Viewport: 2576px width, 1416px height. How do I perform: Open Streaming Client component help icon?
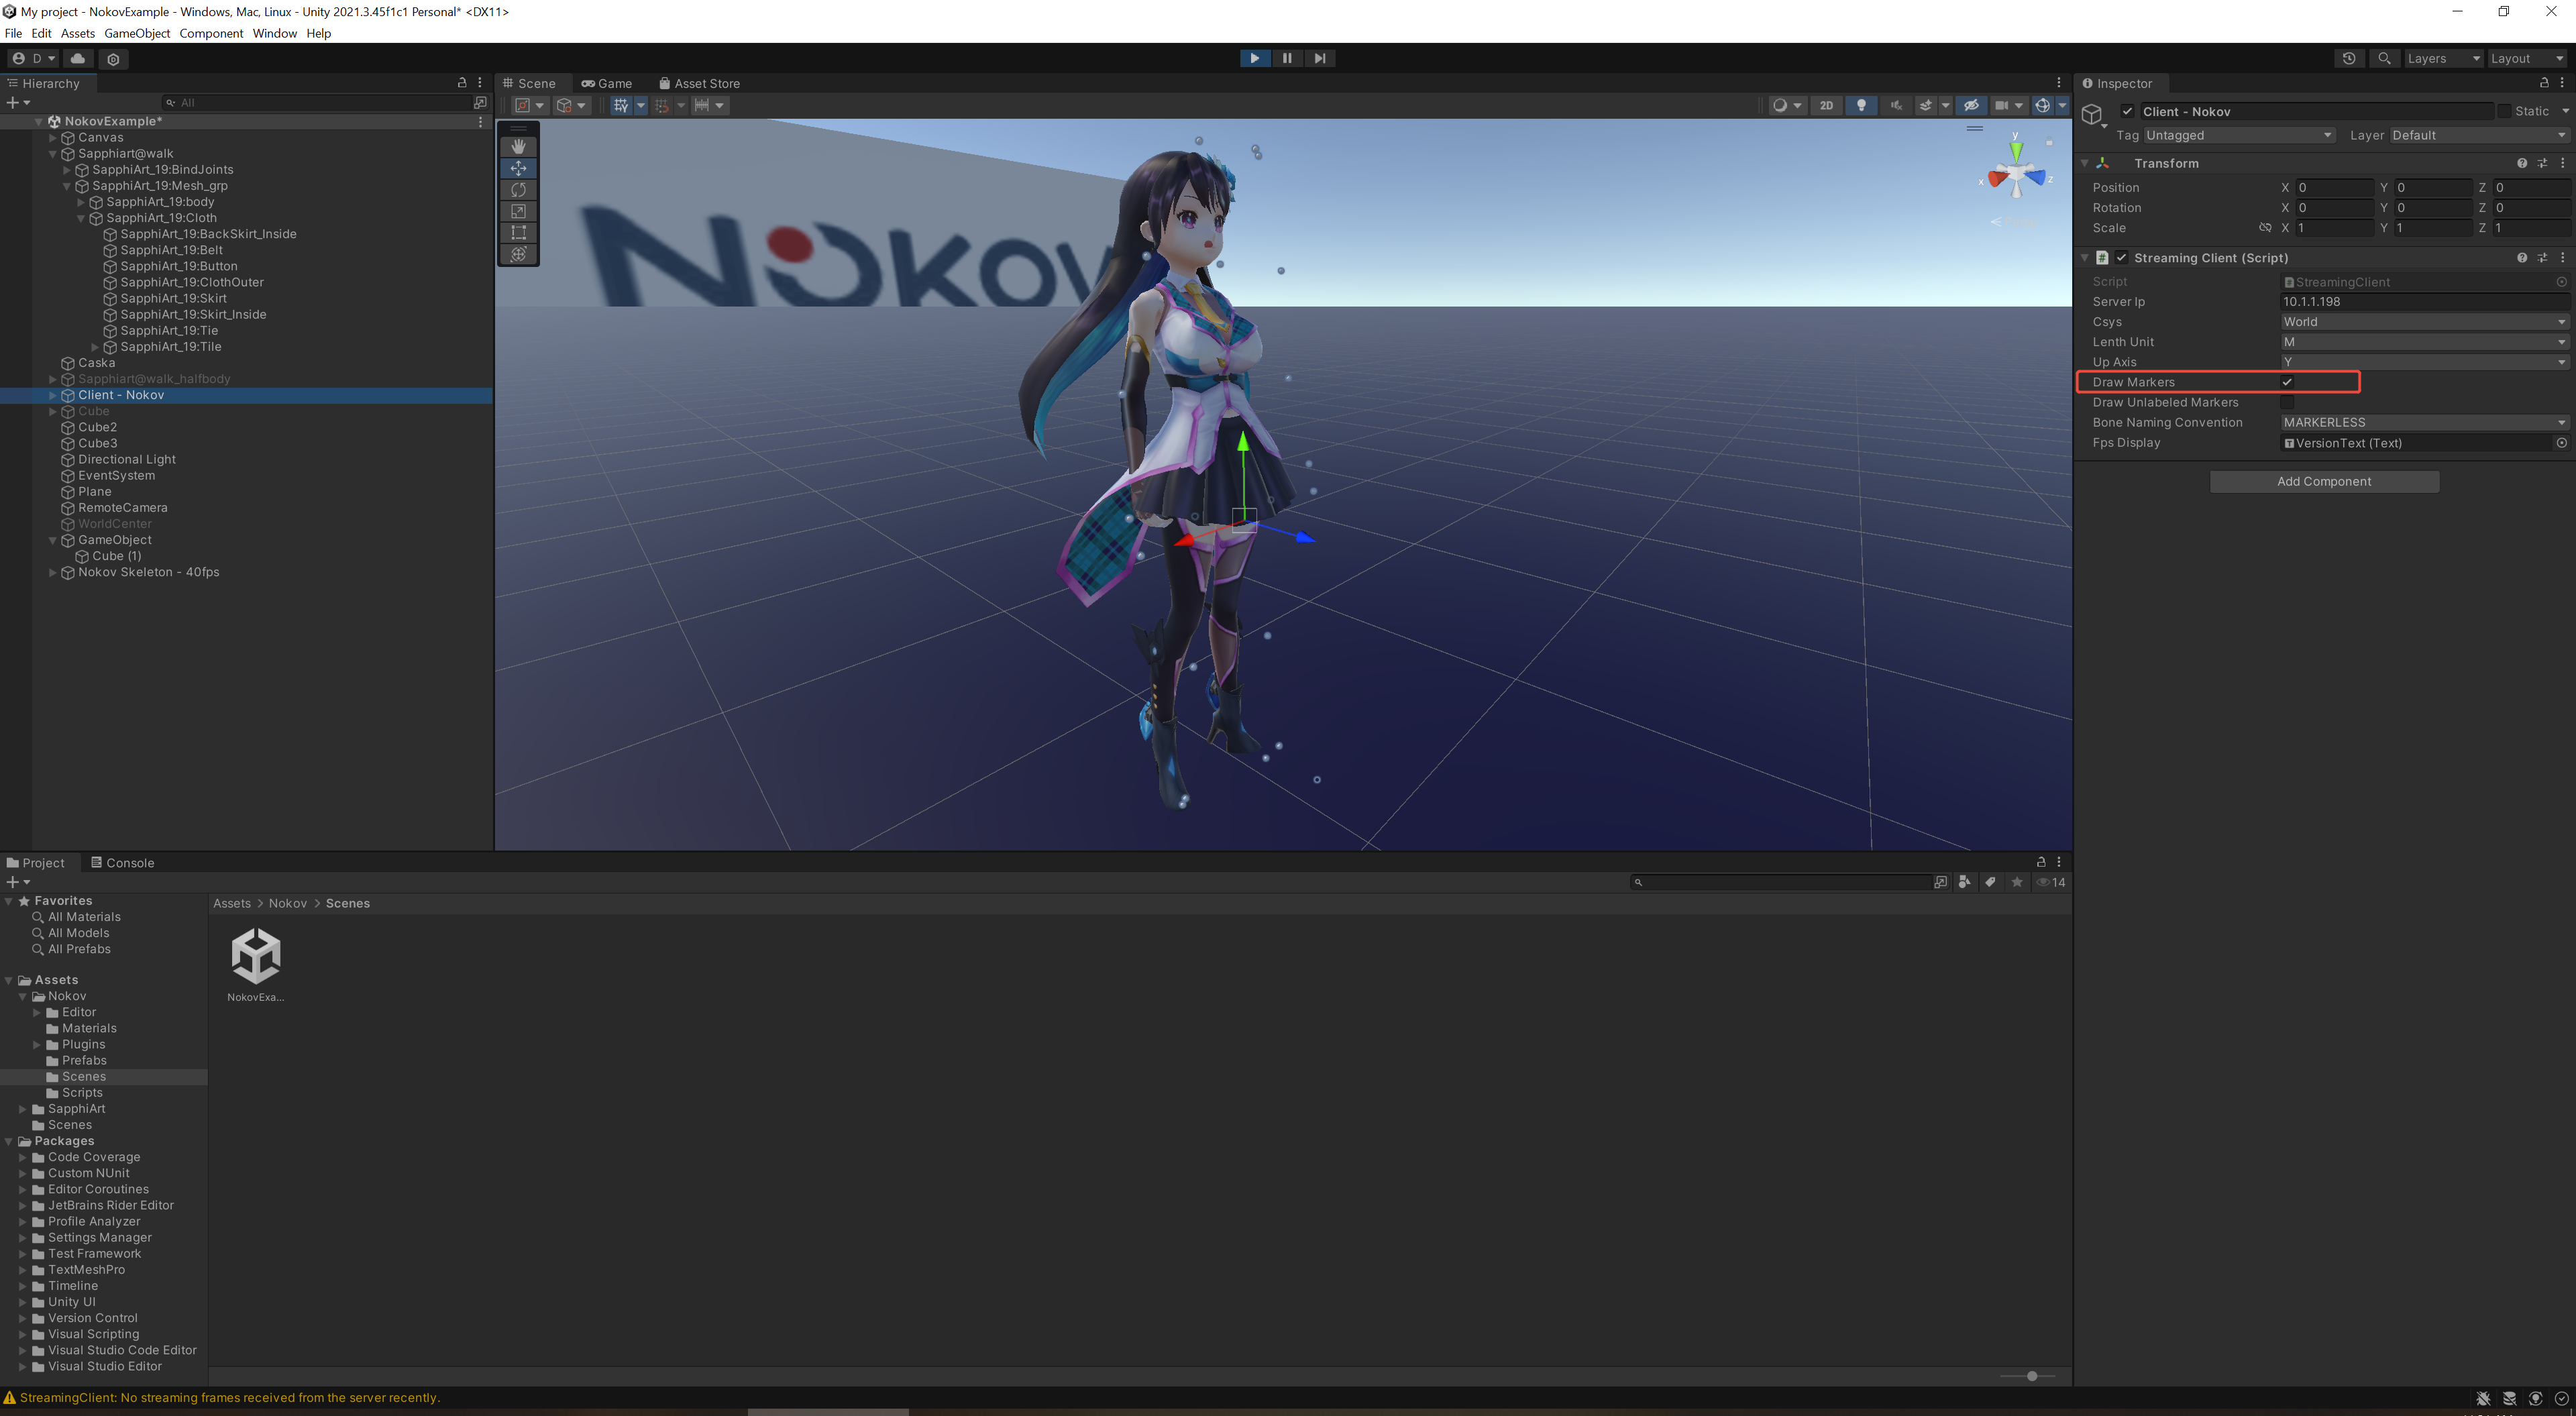[x=2522, y=258]
